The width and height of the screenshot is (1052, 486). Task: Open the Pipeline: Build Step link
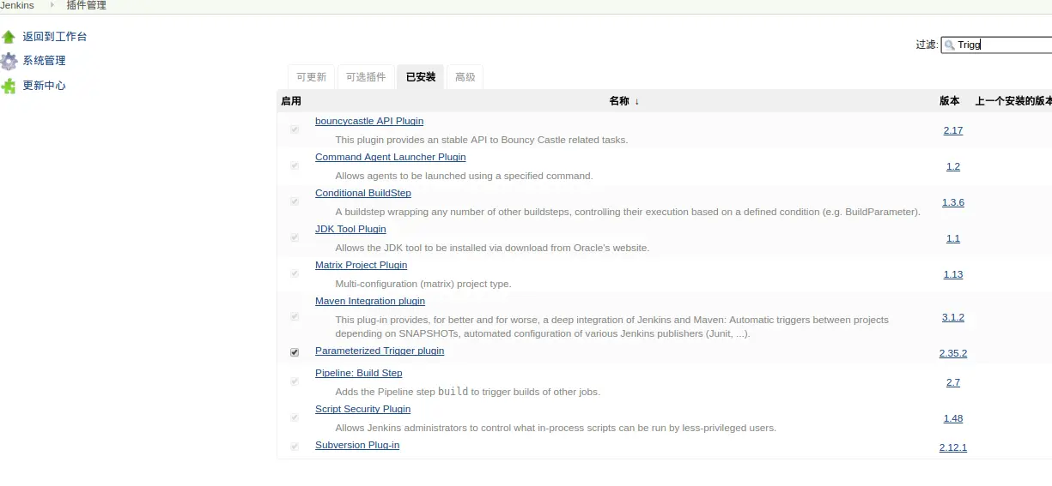[x=358, y=373]
